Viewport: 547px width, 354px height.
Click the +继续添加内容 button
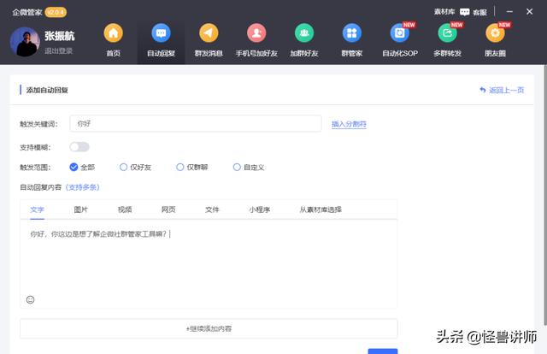(209, 328)
